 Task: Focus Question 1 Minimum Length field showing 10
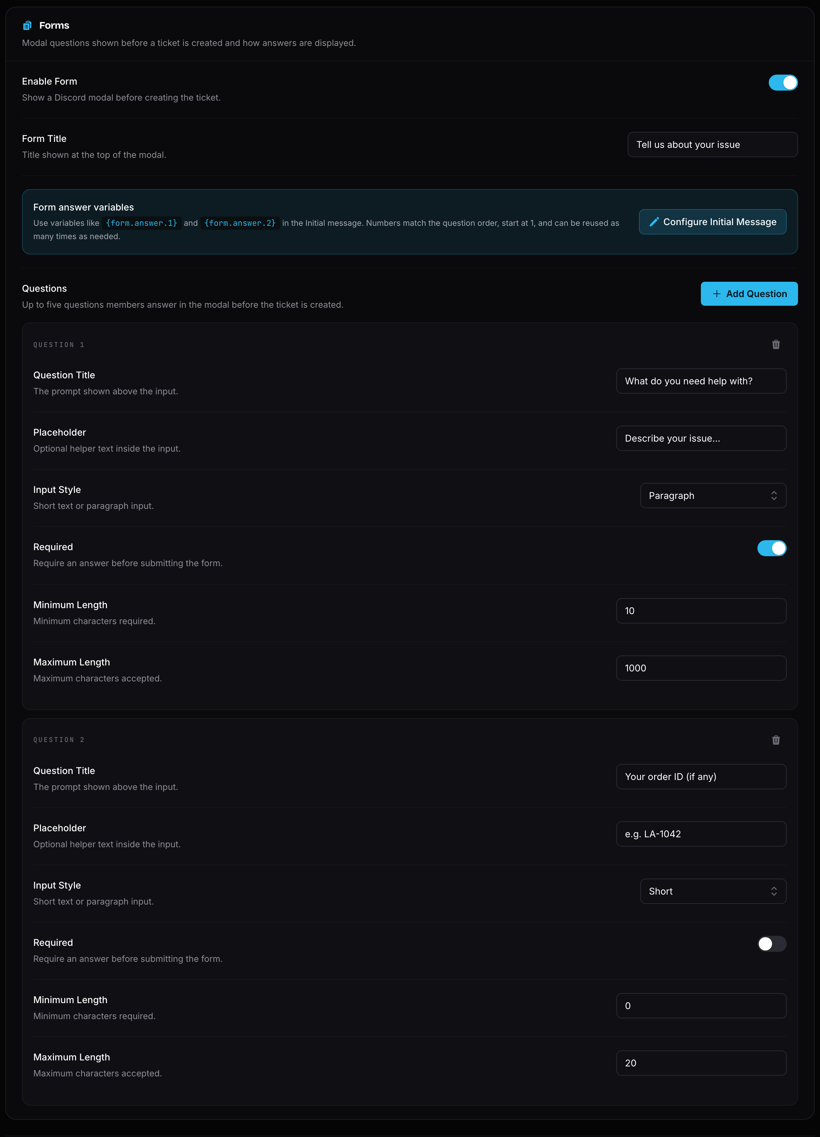[701, 610]
